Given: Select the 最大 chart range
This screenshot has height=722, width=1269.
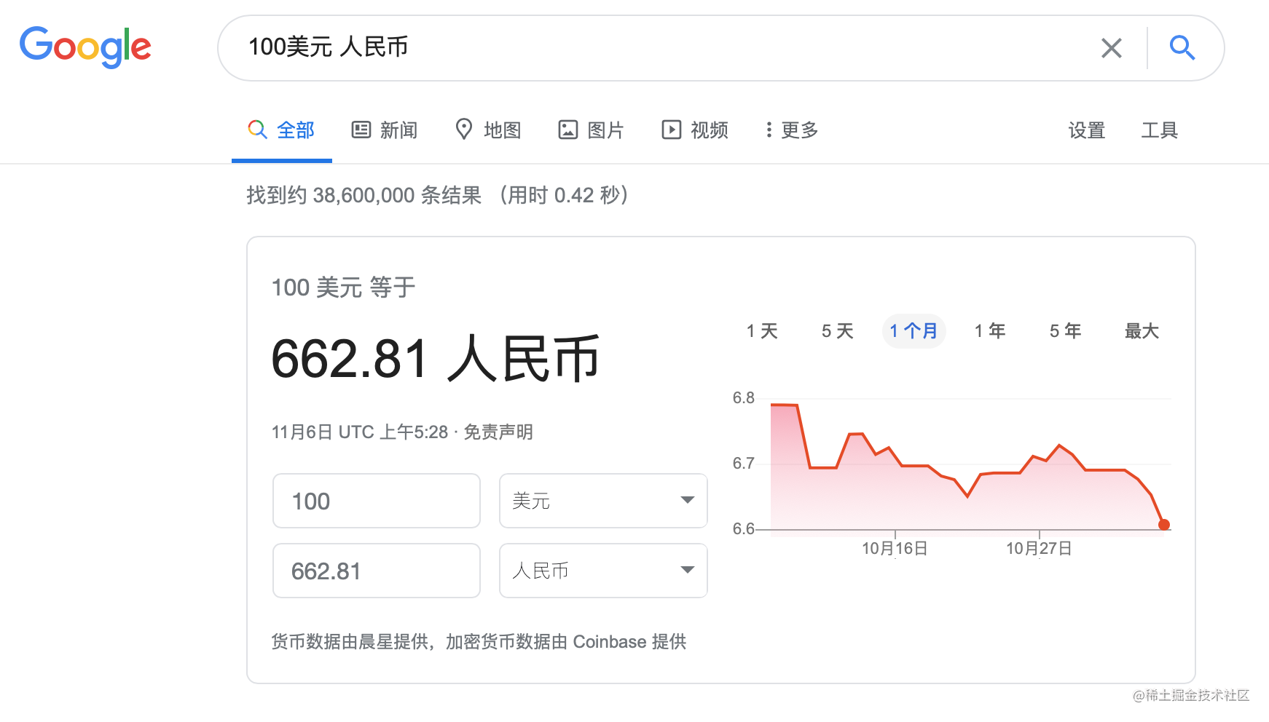Looking at the screenshot, I should point(1142,331).
